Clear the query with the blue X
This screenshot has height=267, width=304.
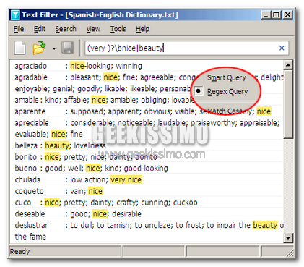click(x=282, y=48)
